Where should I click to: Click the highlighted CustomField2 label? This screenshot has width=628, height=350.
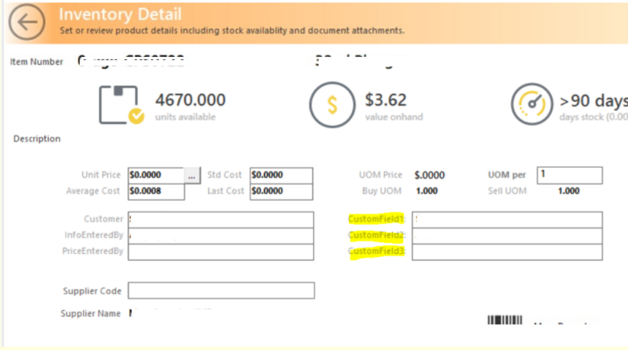376,235
